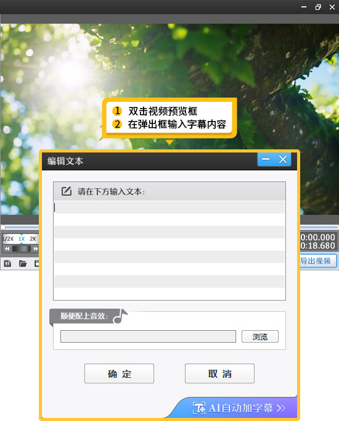Image resolution: width=339 pixels, height=421 pixels.
Task: Click the save project disk icon
Action: (x=37, y=264)
